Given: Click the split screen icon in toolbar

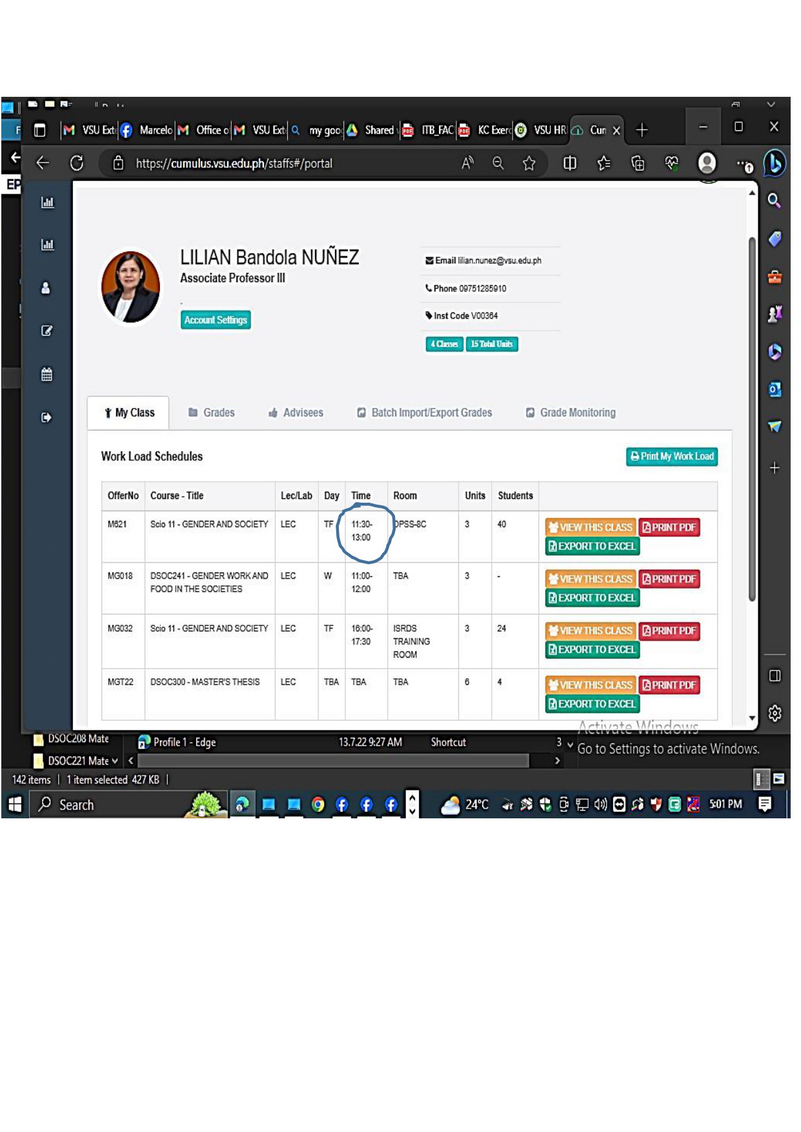Looking at the screenshot, I should pyautogui.click(x=569, y=164).
